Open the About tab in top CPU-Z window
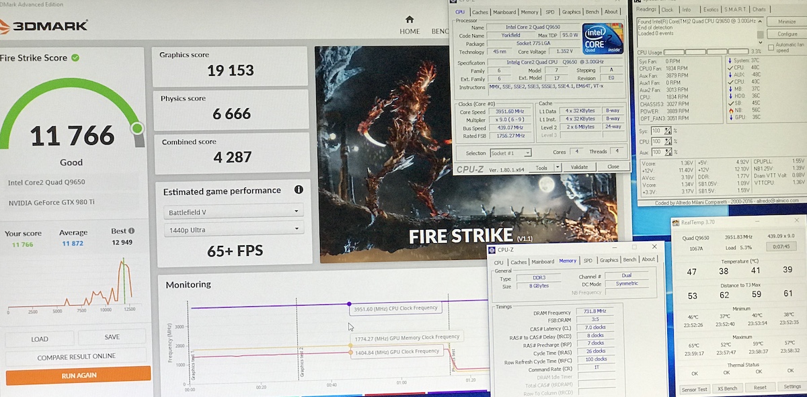Viewport: 807px width, 397px height. [611, 12]
